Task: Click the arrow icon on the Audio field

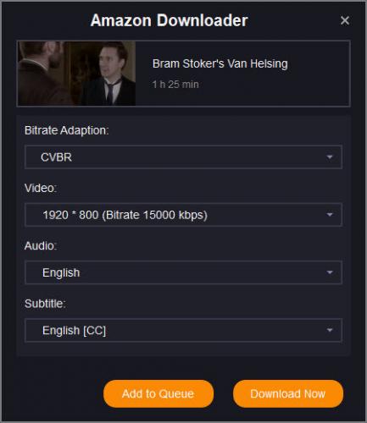Action: pos(330,272)
